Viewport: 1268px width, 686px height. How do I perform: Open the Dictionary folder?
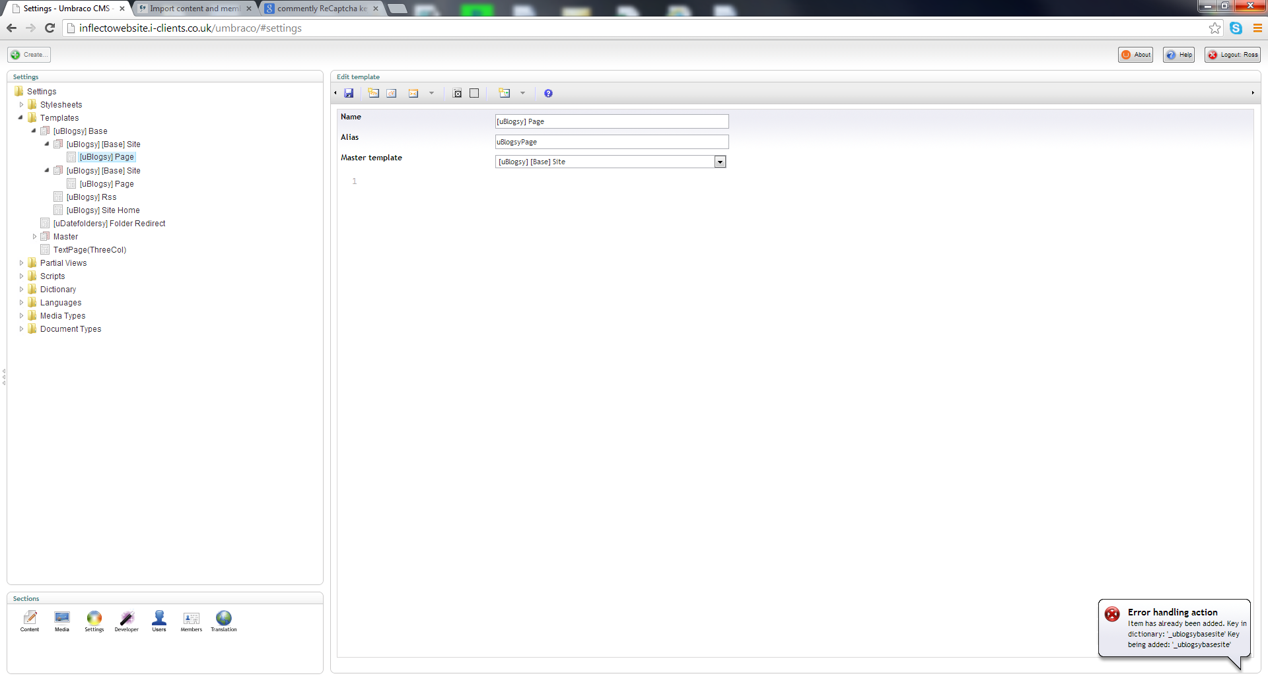[x=58, y=290]
